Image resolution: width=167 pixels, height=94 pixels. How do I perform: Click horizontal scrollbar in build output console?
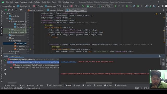click(x=99, y=83)
